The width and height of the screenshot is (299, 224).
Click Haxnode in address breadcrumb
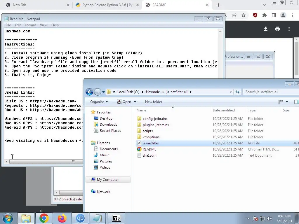(153, 92)
